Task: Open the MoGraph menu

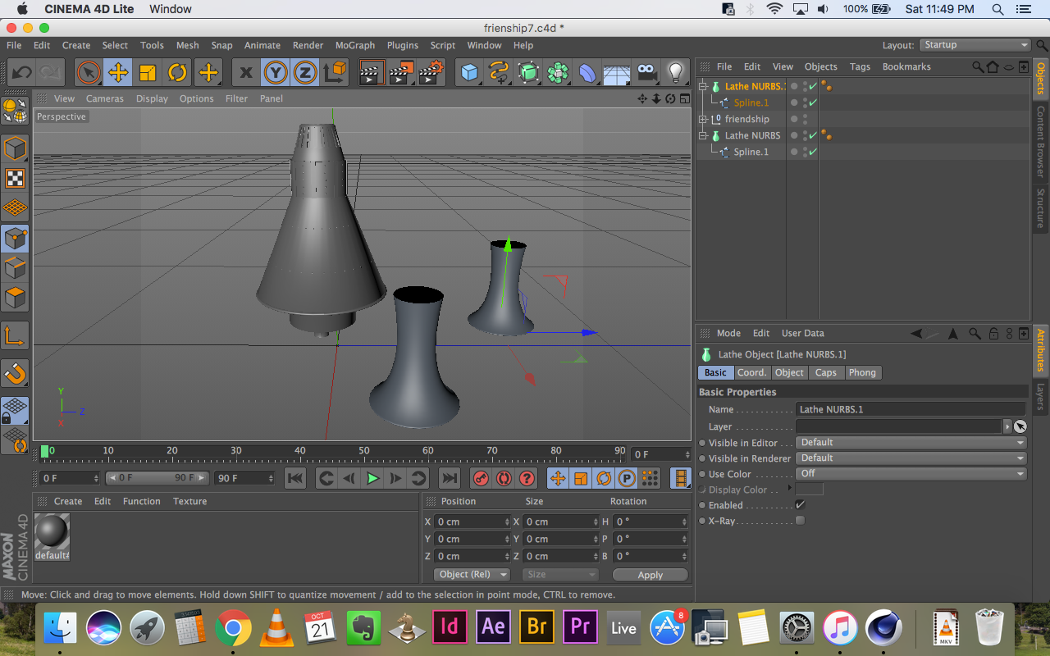Action: pyautogui.click(x=354, y=45)
